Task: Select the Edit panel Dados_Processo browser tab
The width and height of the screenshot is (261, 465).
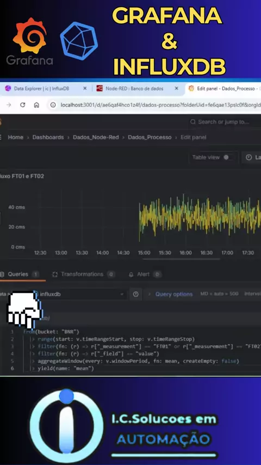Action: pos(223,88)
